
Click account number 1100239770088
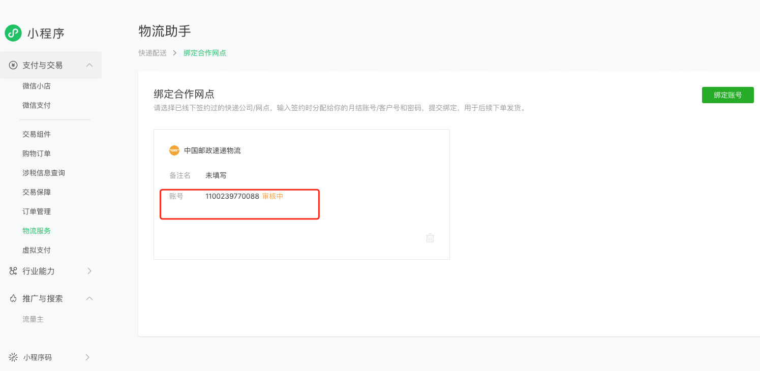pos(232,196)
